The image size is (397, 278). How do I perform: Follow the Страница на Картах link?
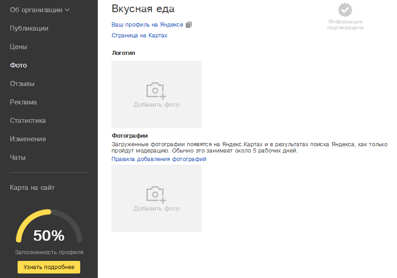pos(139,35)
